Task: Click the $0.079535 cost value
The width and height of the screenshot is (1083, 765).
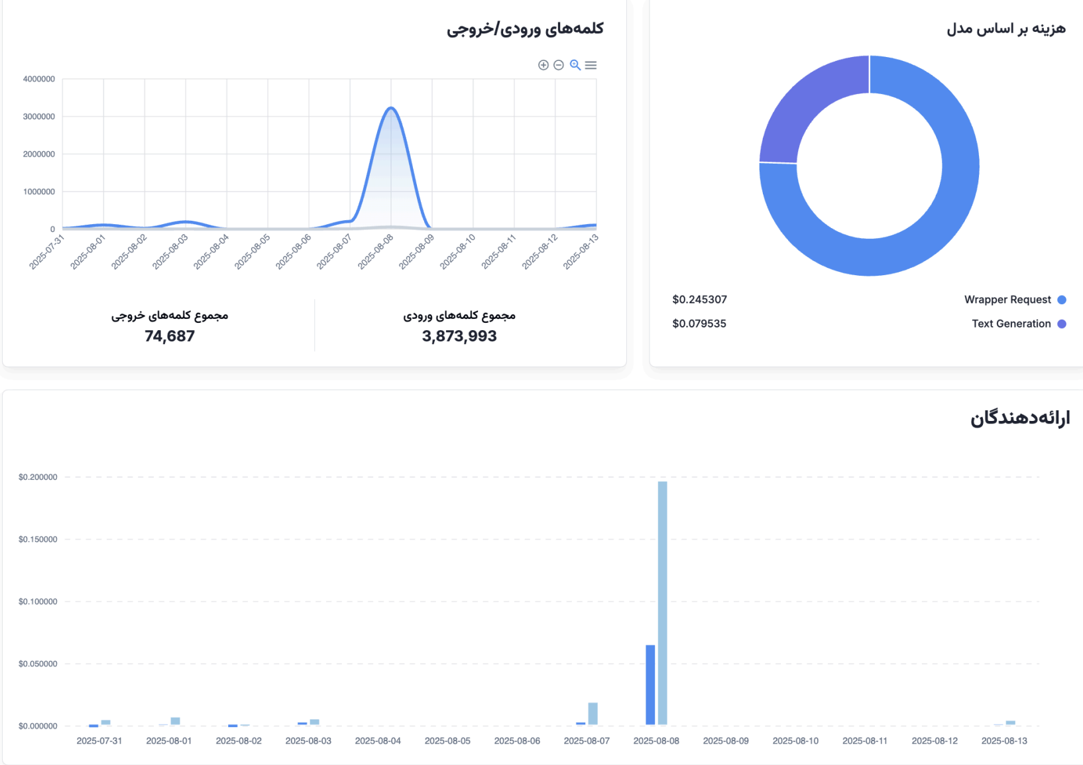Action: tap(699, 324)
